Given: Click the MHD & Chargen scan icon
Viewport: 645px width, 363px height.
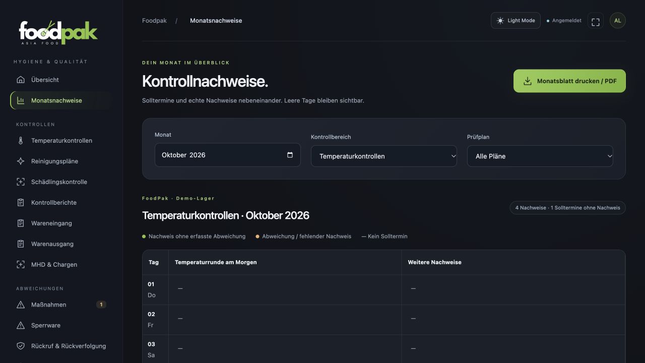Looking at the screenshot, I should coord(21,265).
